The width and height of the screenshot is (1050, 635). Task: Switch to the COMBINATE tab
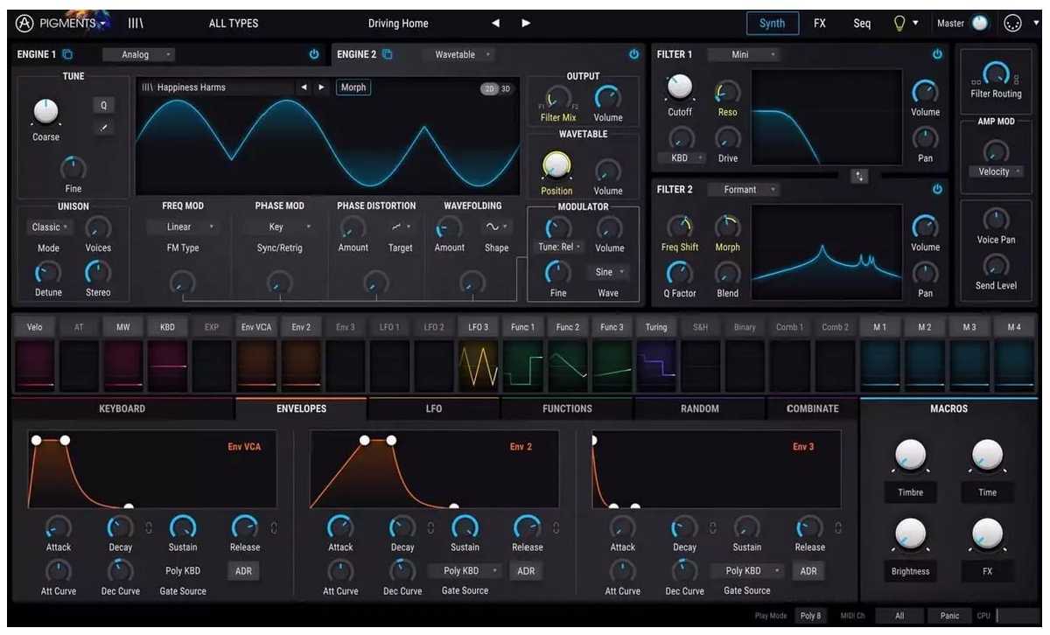(813, 408)
